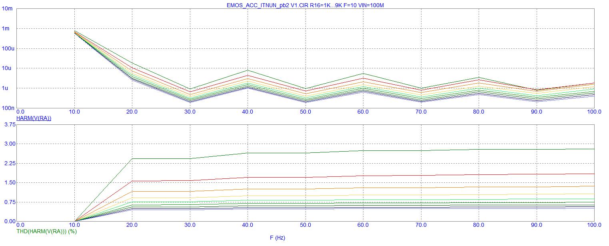This screenshot has height=246, width=609.
Task: Click 10.0 on the HARM plot x-axis
Action: (74, 112)
